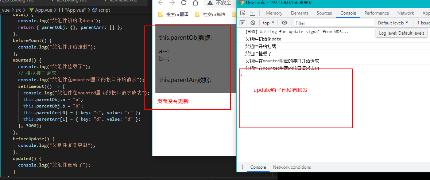Click the return { parentObj: {}, parentArr: [] } line

[70, 27]
